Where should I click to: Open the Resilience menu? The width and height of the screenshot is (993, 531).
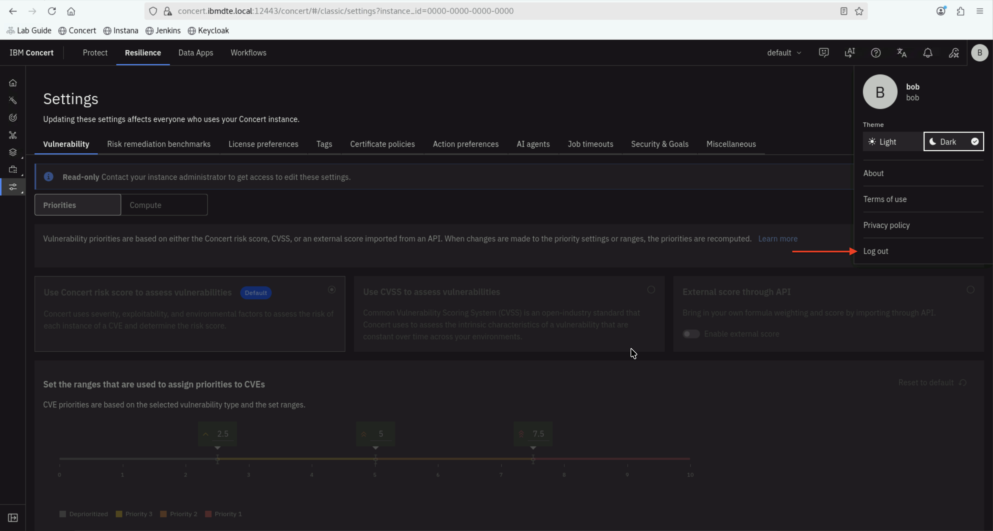coord(143,53)
